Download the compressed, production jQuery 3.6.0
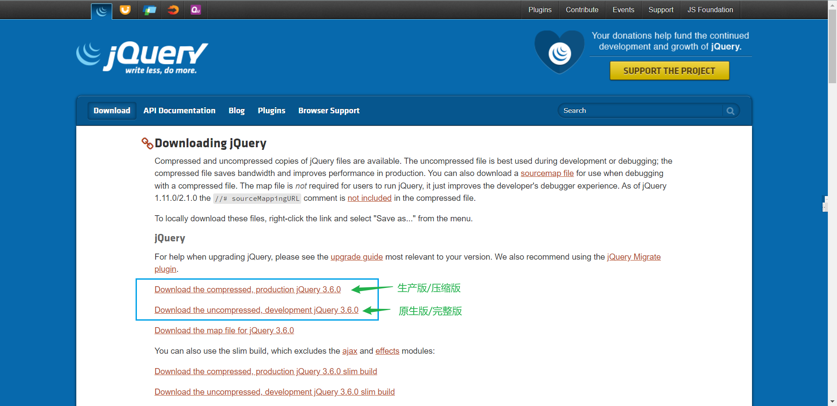 [248, 290]
